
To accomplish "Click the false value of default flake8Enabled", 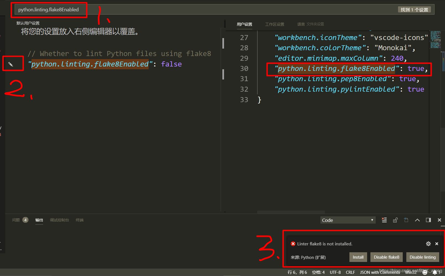I will [171, 64].
